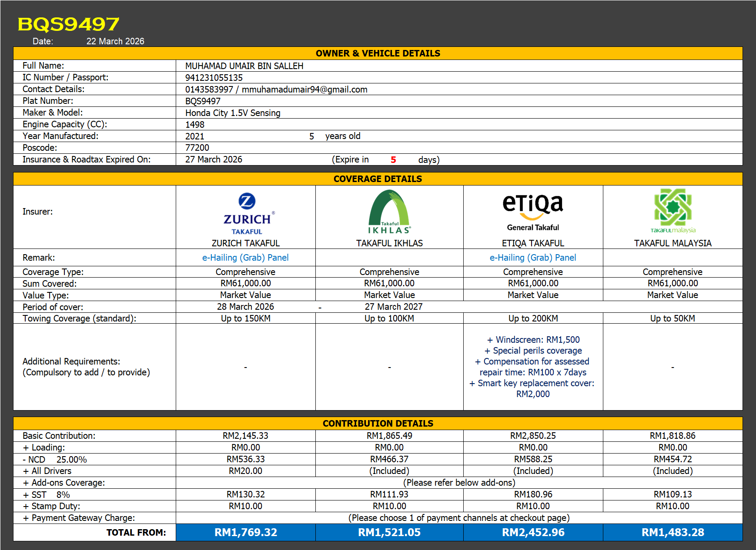Select Zurich total RM1,769.32

click(246, 532)
